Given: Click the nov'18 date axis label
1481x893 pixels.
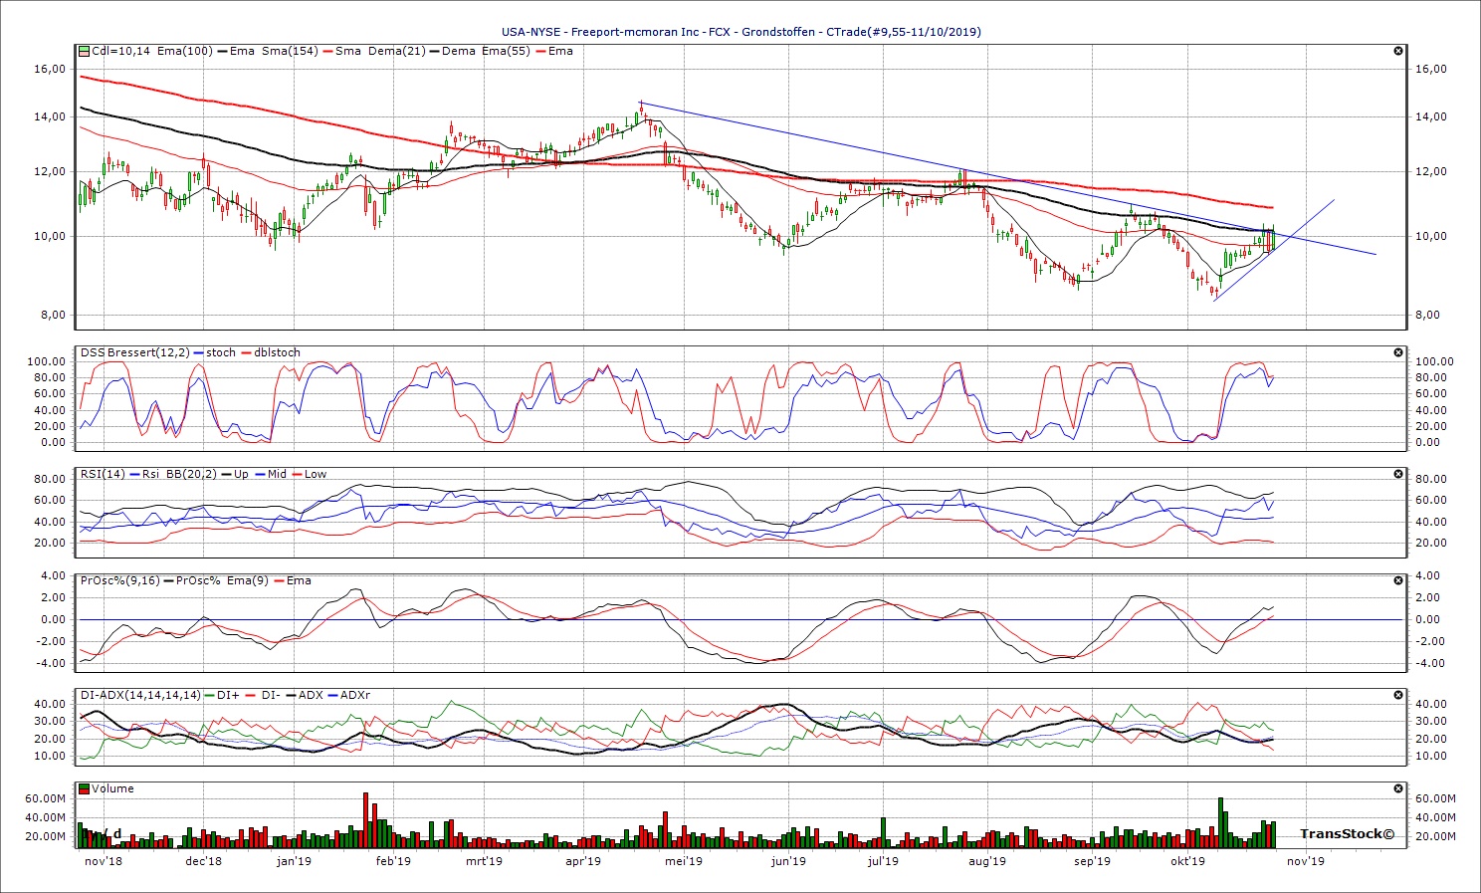Looking at the screenshot, I should click(x=104, y=861).
